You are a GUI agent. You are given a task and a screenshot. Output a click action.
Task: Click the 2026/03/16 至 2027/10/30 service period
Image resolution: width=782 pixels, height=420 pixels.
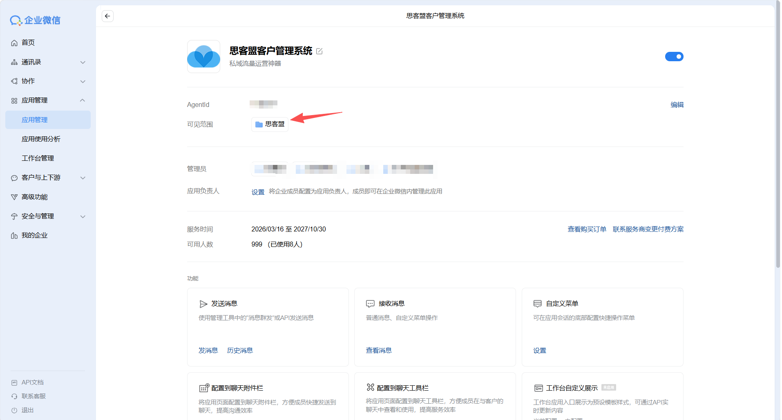[x=288, y=229]
